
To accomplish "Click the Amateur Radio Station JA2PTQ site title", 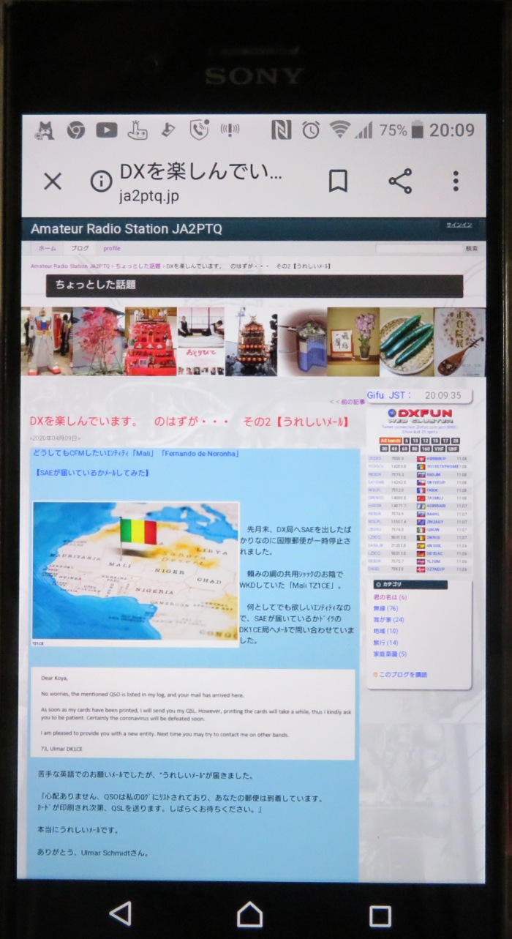I will pyautogui.click(x=126, y=229).
